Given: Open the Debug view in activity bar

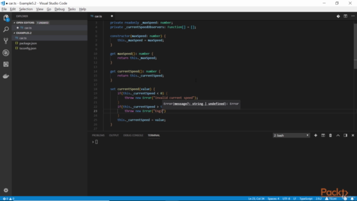Looking at the screenshot, I should 6,52.
